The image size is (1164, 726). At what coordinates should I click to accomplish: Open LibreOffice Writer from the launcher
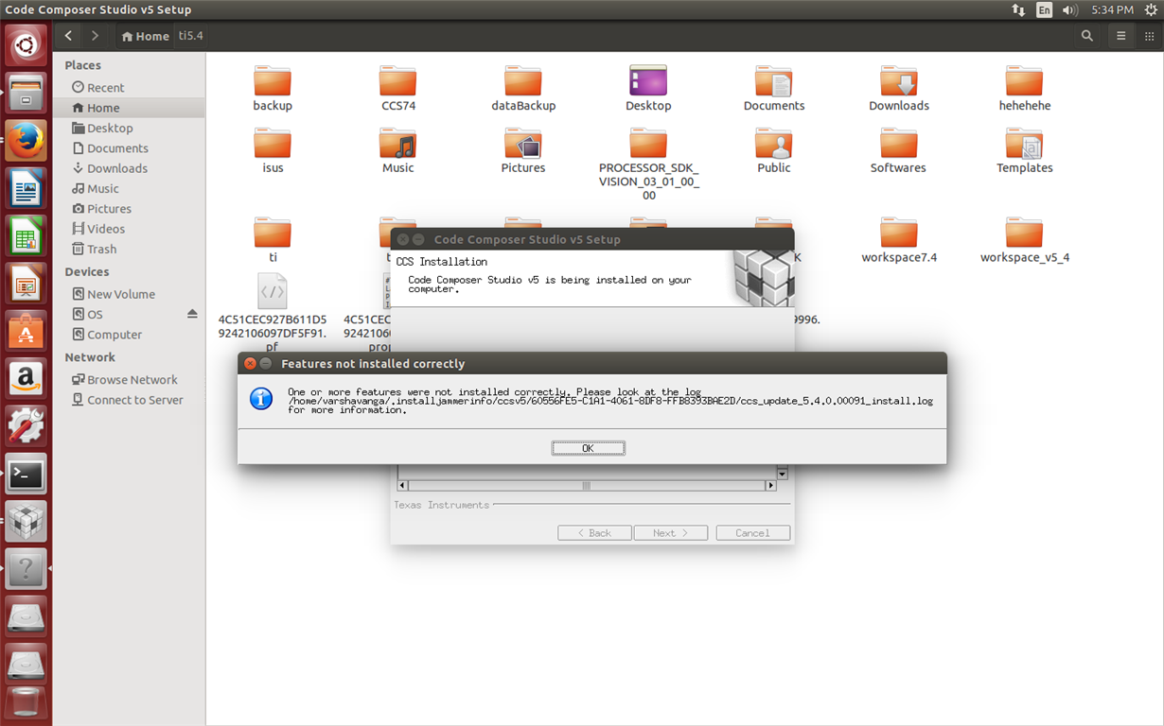pyautogui.click(x=26, y=188)
